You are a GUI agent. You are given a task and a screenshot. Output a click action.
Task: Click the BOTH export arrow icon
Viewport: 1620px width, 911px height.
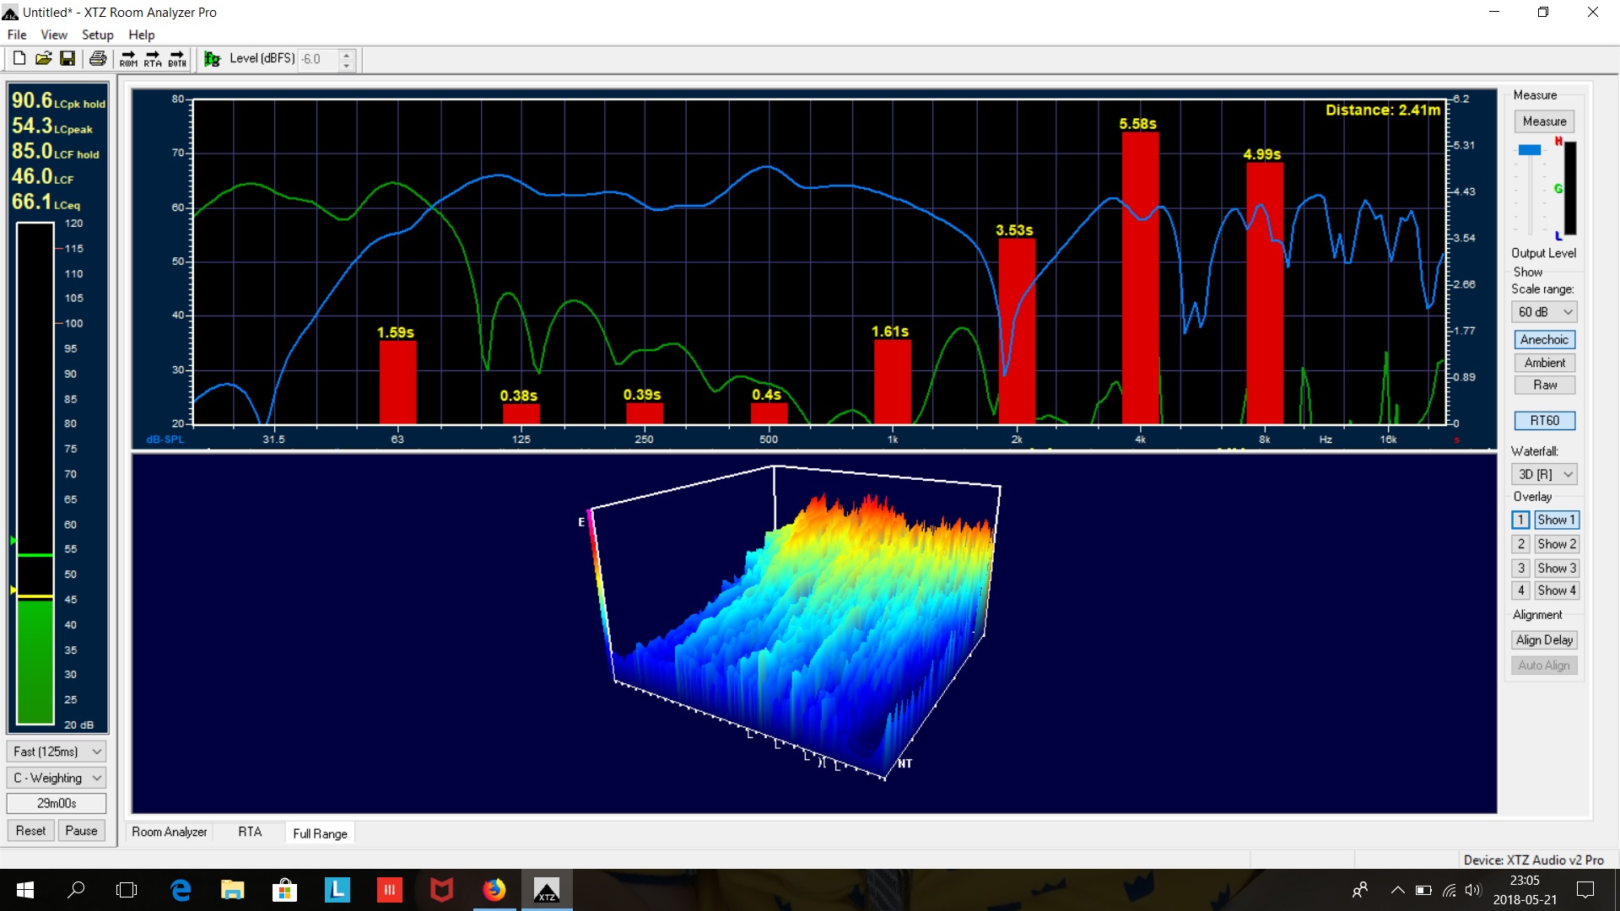tap(177, 59)
